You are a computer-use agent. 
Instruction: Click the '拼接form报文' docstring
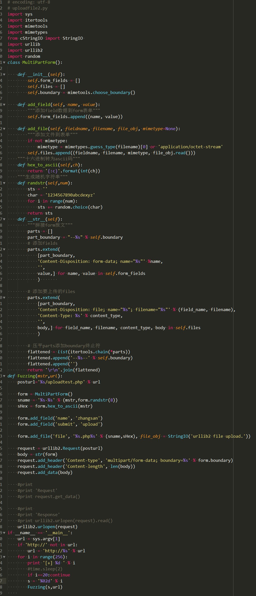tap(50, 225)
